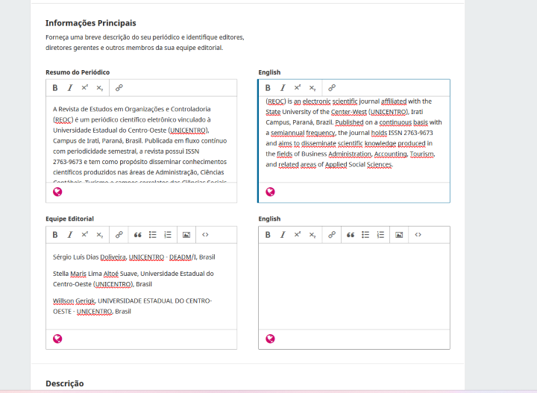The width and height of the screenshot is (537, 393).
Task: Insert link in Resumo do Periódico editor
Action: 119,88
